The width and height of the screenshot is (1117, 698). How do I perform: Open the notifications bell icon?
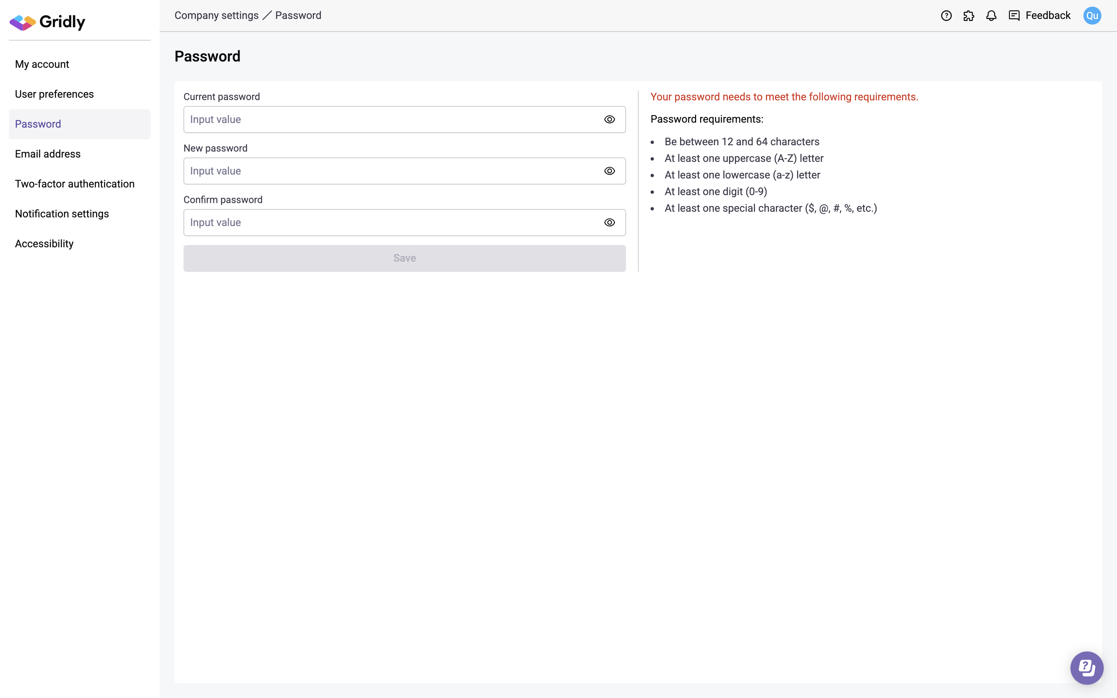coord(991,16)
